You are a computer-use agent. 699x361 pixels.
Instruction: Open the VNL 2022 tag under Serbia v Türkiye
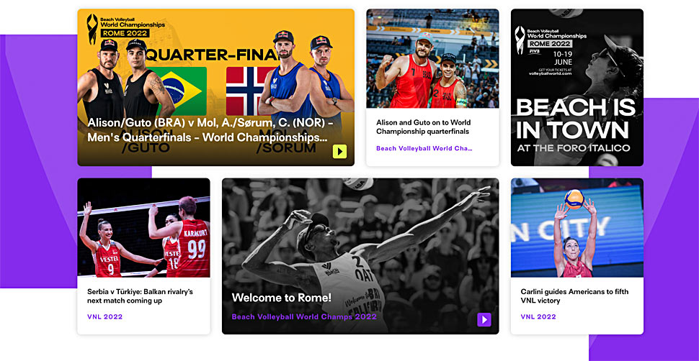[104, 317]
